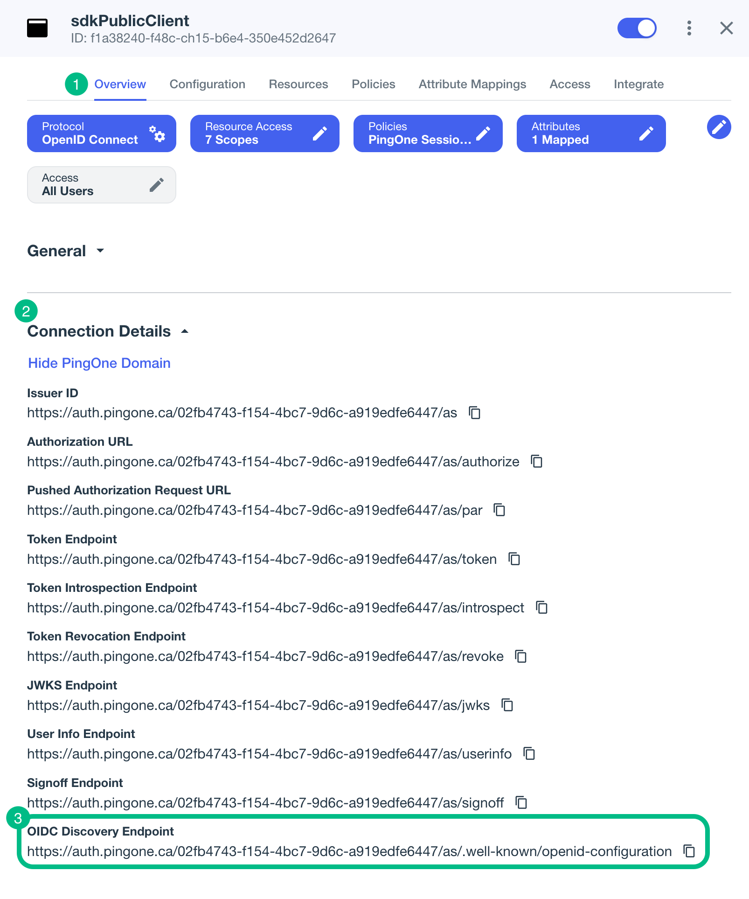The width and height of the screenshot is (749, 899).
Task: Copy the OIDC Discovery Endpoint URL
Action: 689,851
